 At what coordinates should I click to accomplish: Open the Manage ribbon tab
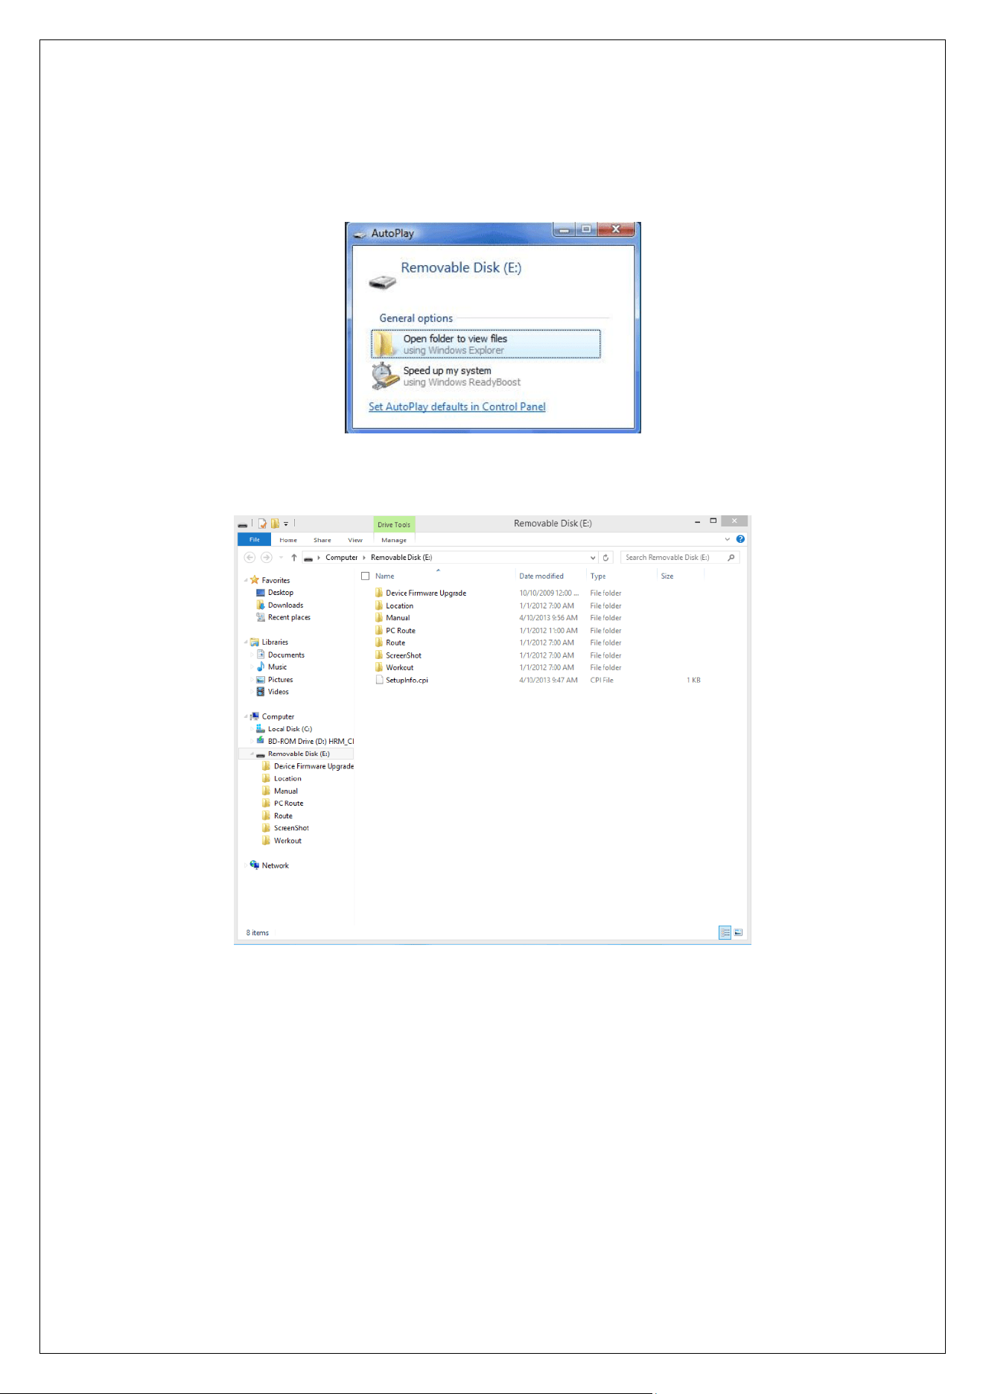coord(394,540)
